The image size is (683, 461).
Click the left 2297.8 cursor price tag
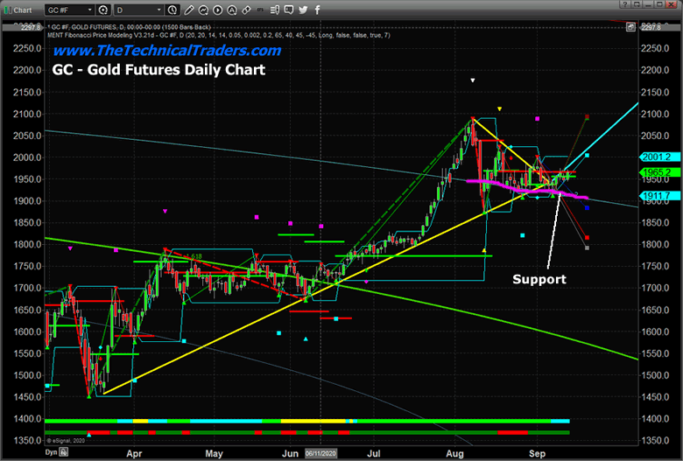pos(24,27)
